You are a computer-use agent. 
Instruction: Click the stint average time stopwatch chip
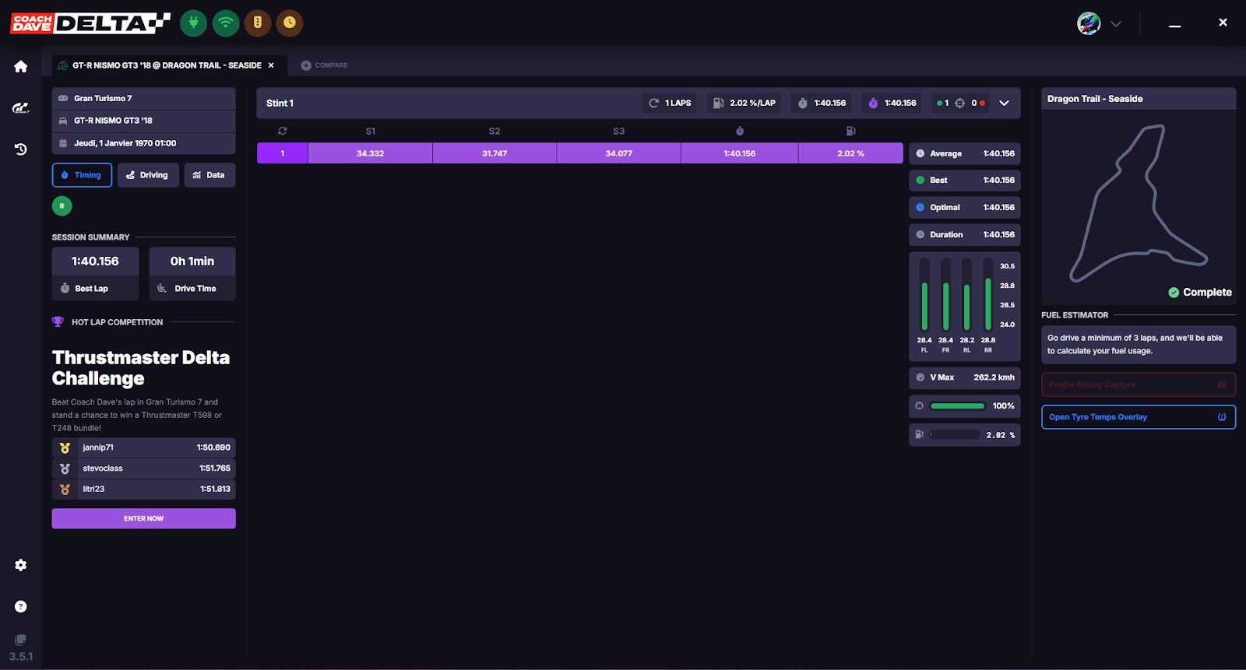pos(822,103)
